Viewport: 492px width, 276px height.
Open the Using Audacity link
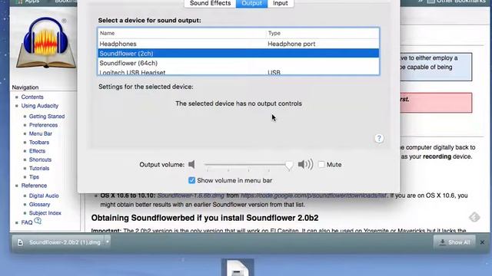coord(40,106)
